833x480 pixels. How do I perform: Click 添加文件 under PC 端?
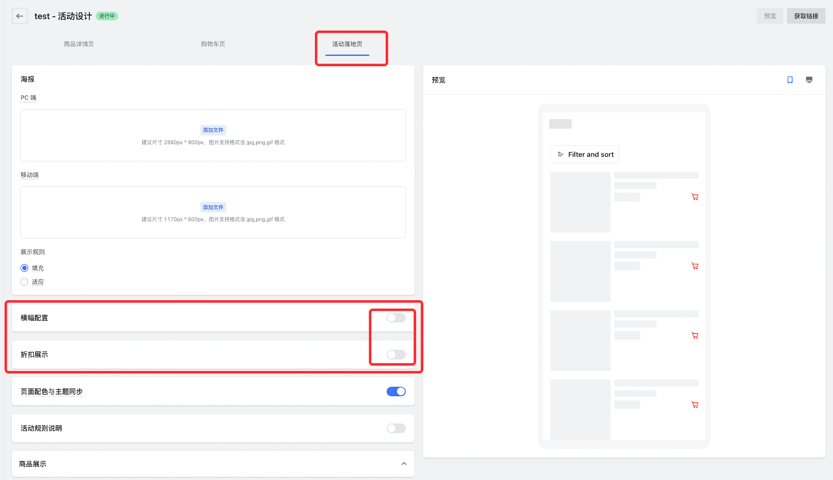pos(213,130)
